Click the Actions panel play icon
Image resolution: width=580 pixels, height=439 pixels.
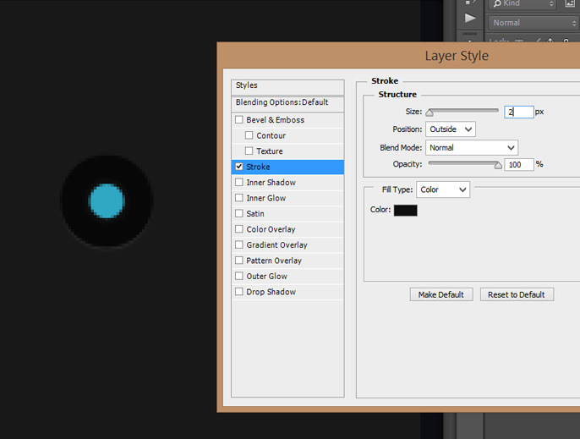coord(470,18)
